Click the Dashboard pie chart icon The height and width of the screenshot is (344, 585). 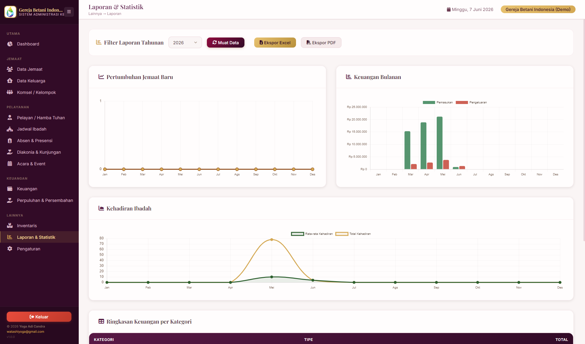pyautogui.click(x=10, y=44)
